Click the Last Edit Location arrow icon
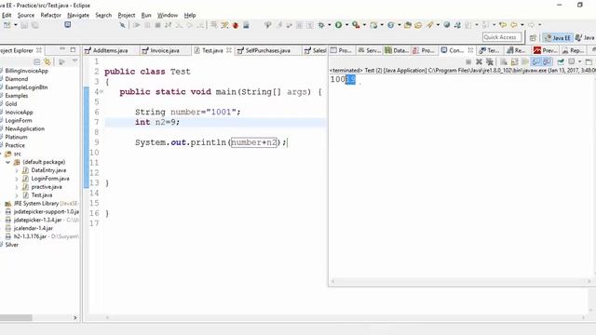The height and width of the screenshot is (335, 596). click(x=503, y=25)
